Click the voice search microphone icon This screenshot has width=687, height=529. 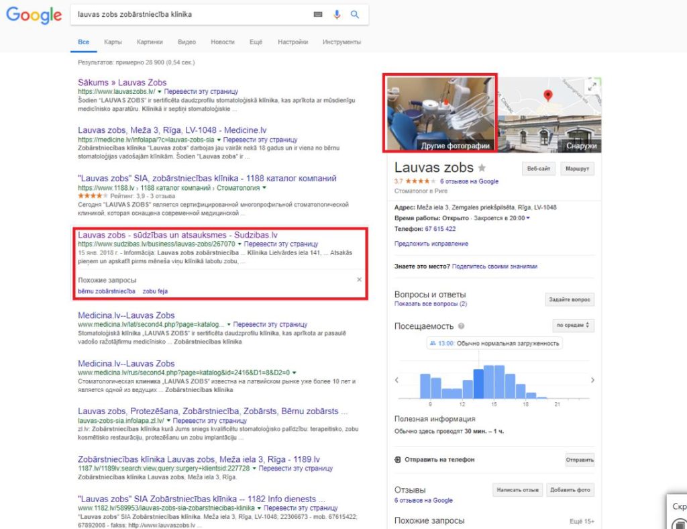point(337,14)
